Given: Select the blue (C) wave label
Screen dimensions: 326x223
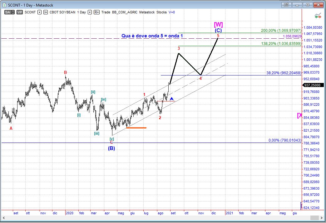Looking at the screenshot, I should coord(218,30).
